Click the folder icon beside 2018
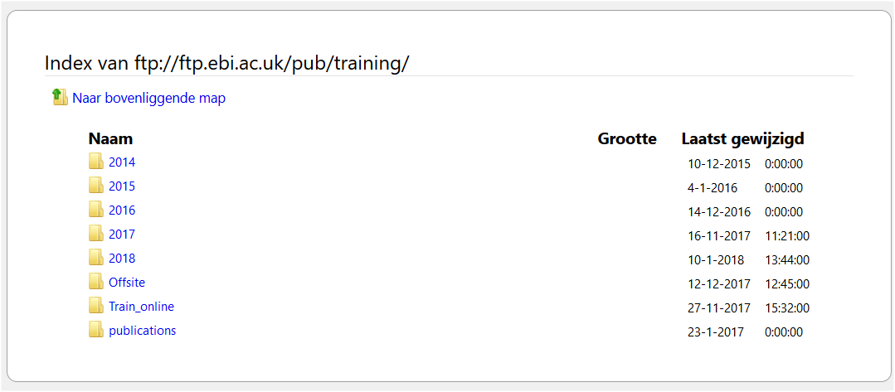Screen dimensions: 895x392 [x=96, y=258]
